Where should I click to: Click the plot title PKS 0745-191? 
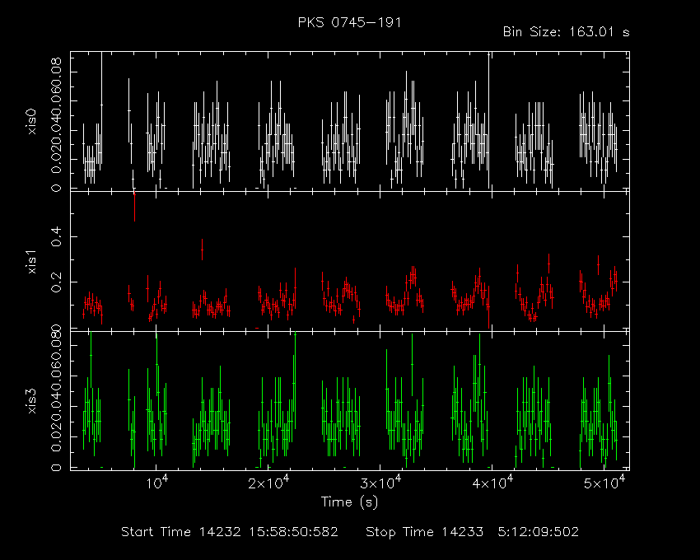pyautogui.click(x=349, y=22)
